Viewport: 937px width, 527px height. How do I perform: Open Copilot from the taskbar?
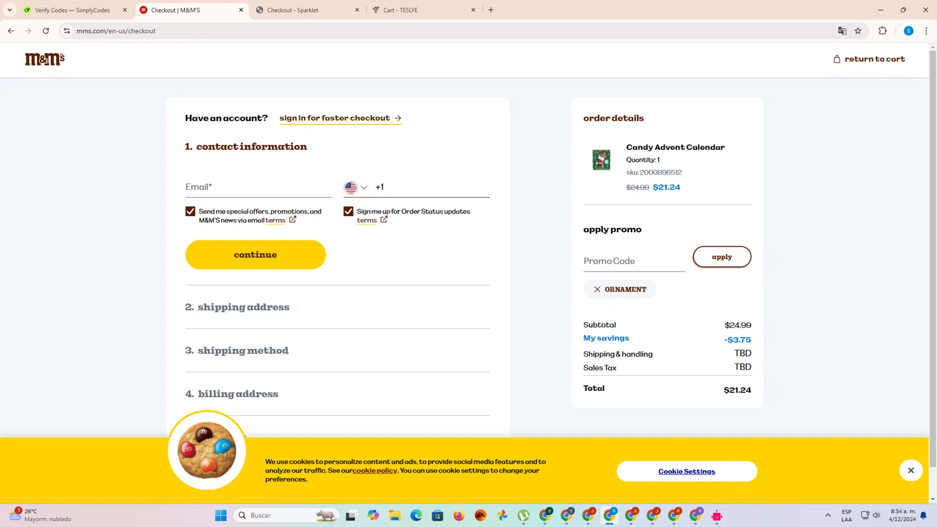[374, 515]
